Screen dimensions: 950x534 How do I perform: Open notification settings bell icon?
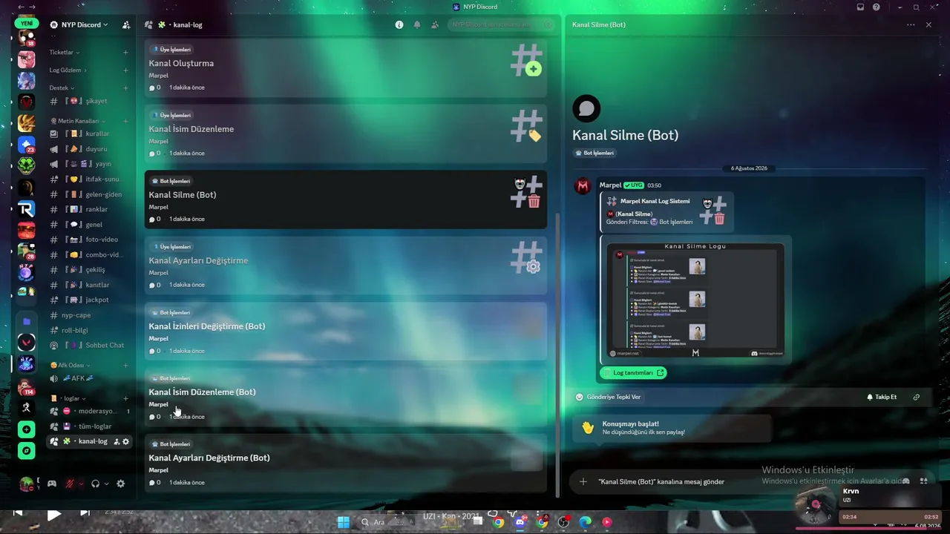point(417,24)
